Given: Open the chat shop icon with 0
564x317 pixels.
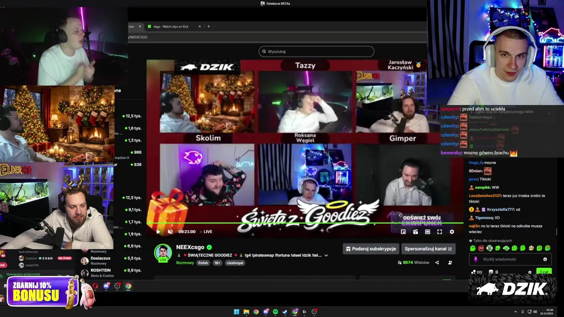Looking at the screenshot, I should 493,272.
